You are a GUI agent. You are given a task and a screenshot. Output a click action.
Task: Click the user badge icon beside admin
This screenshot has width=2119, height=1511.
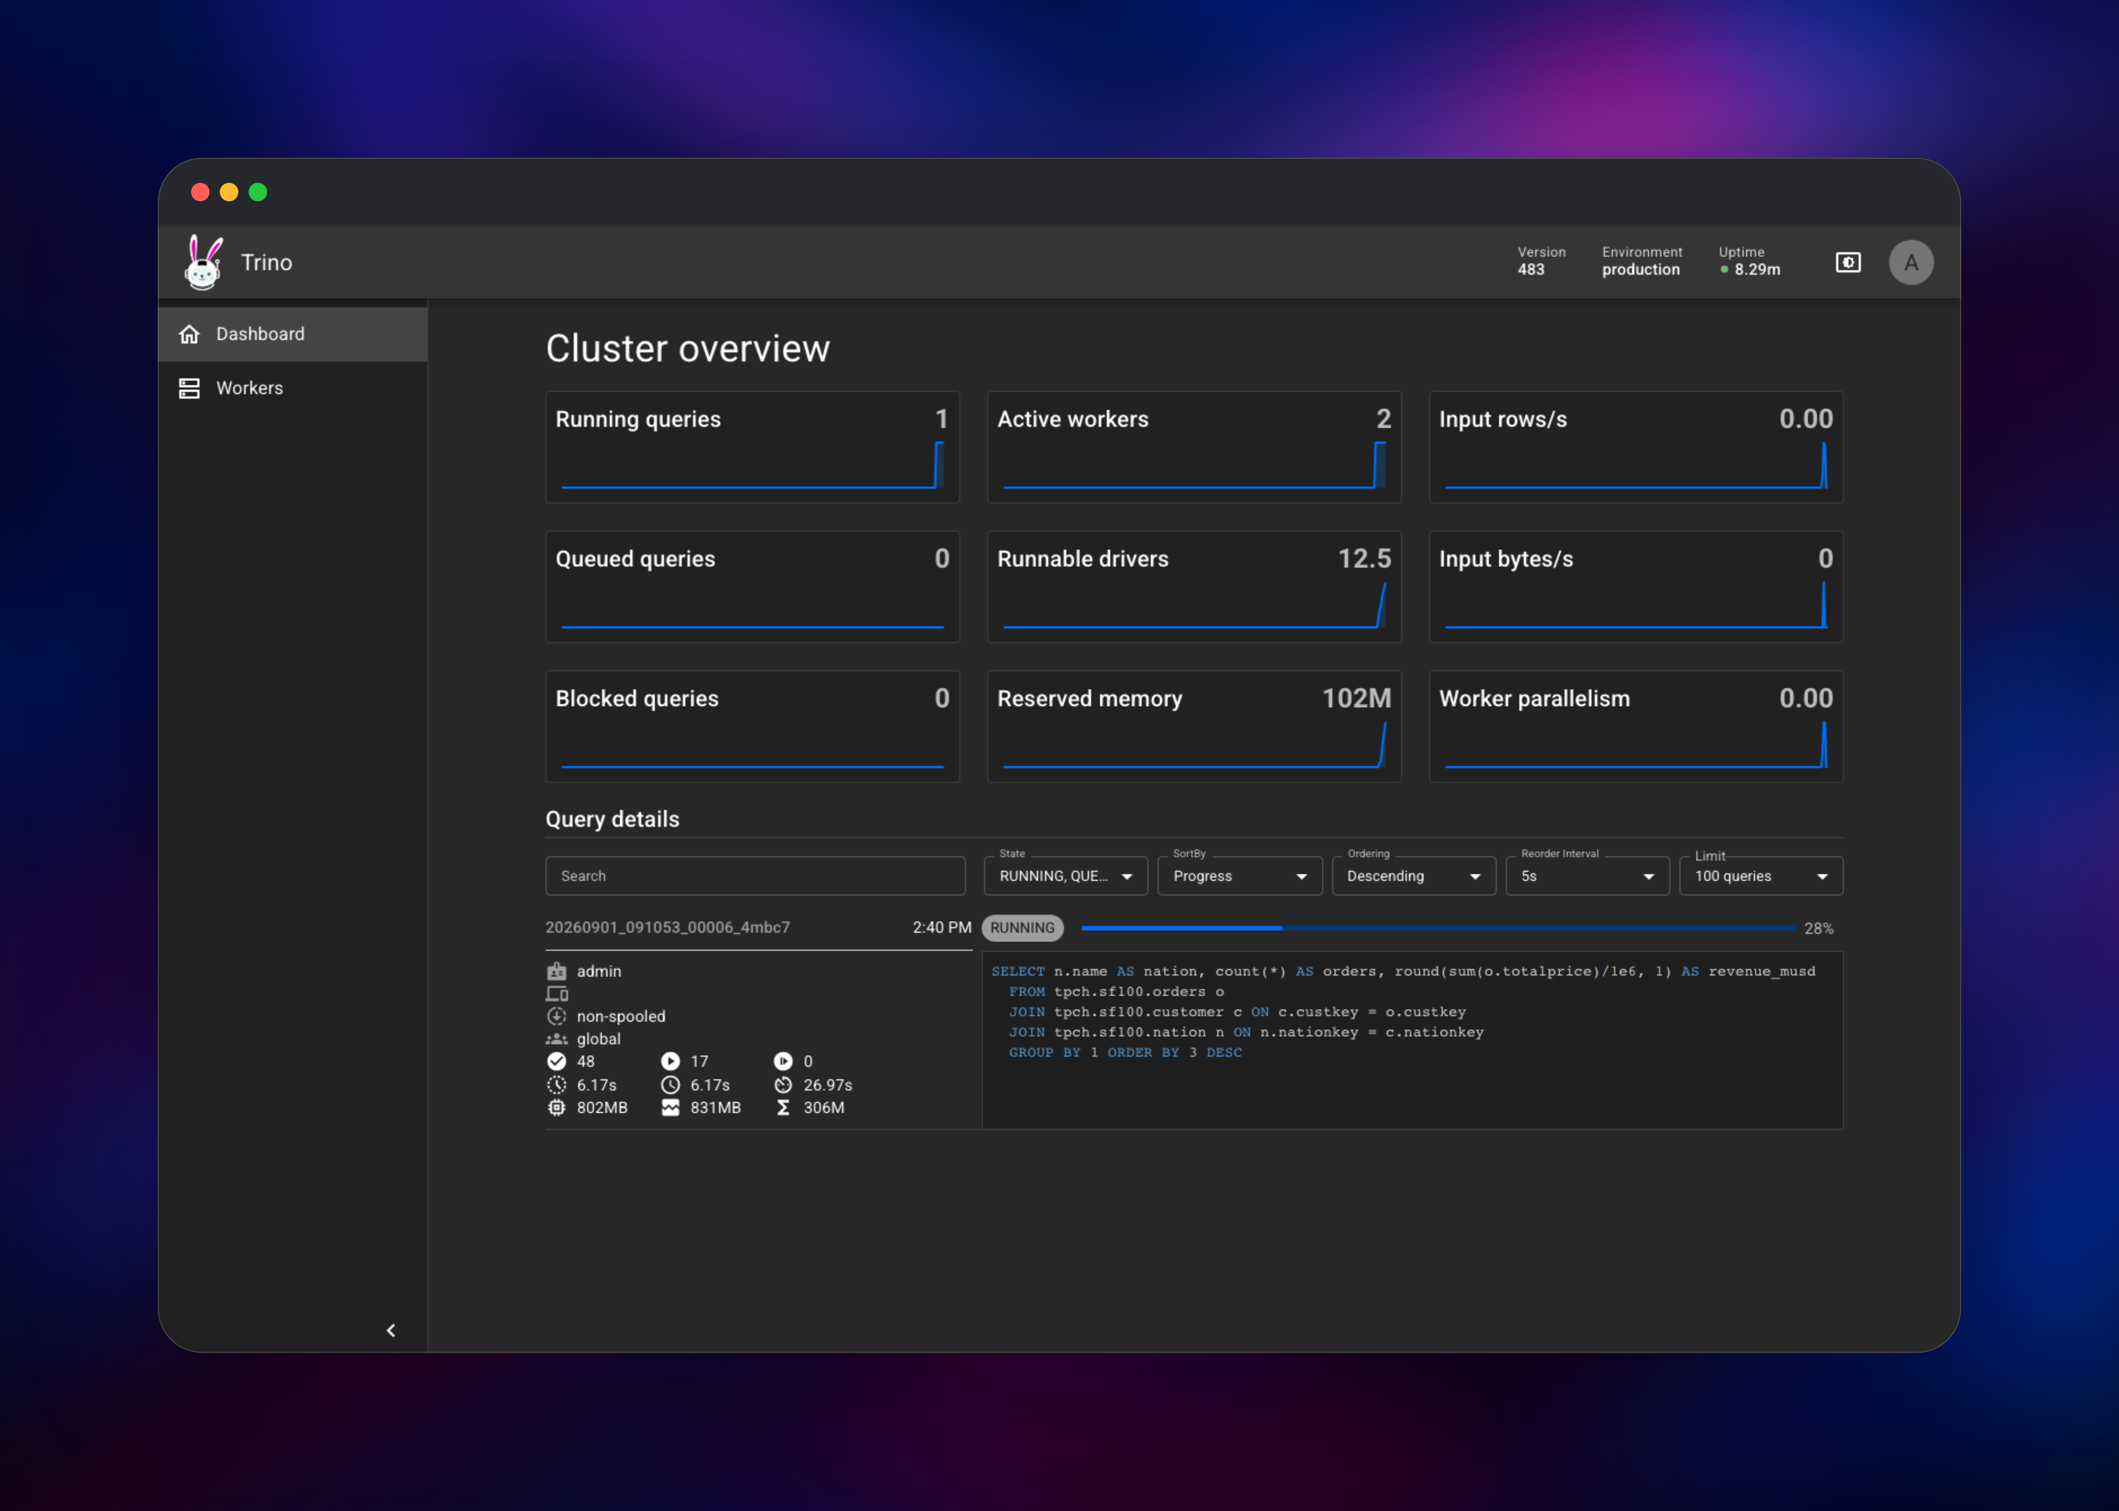(x=556, y=971)
